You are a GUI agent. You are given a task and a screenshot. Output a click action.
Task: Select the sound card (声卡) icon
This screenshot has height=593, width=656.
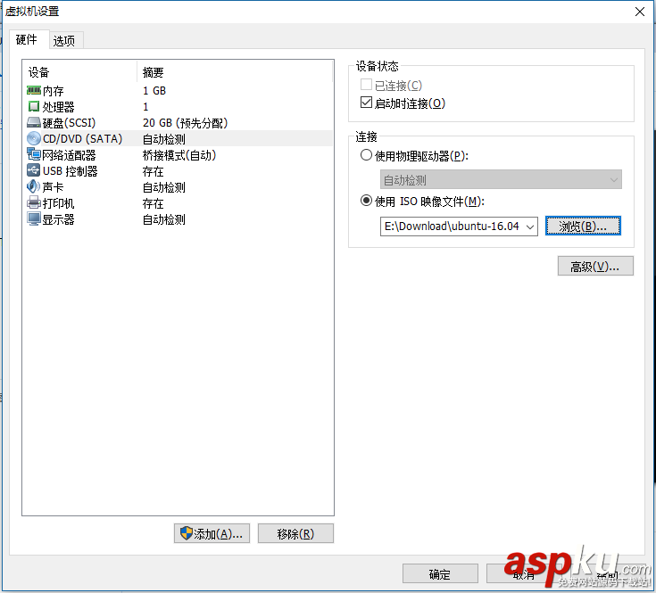(34, 186)
